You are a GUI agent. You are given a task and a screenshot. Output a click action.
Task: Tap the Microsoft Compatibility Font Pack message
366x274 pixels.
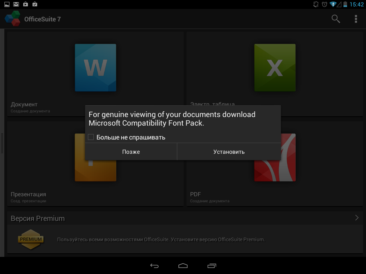point(172,118)
